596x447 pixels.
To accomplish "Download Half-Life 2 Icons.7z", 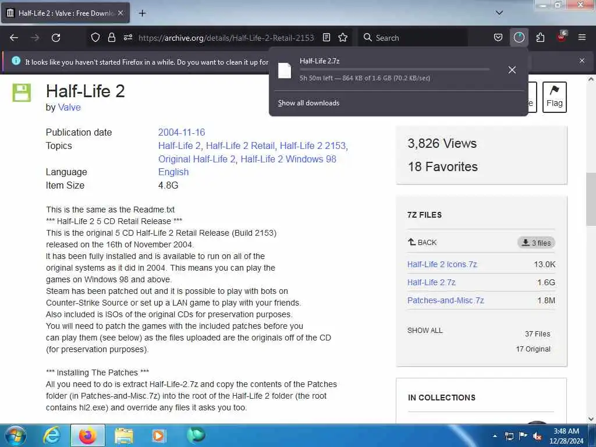I will click(442, 264).
